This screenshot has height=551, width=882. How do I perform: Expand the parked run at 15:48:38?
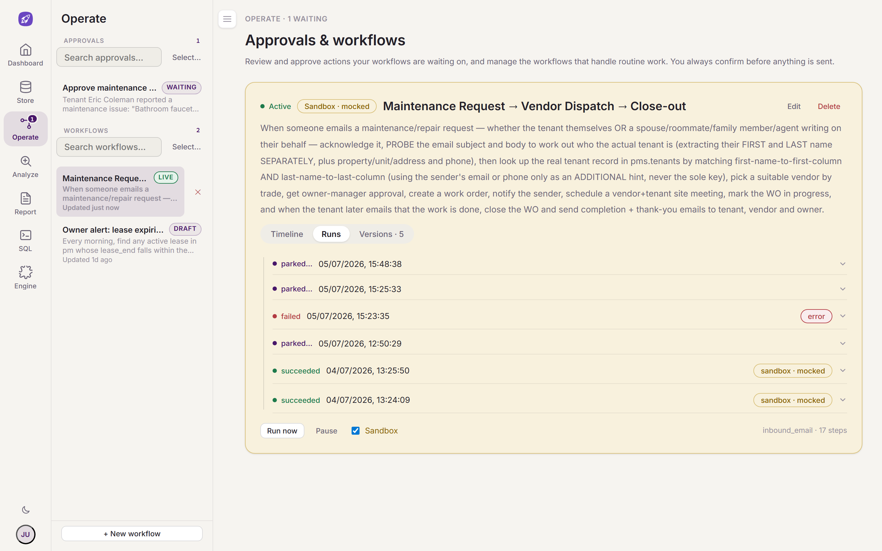click(x=842, y=264)
